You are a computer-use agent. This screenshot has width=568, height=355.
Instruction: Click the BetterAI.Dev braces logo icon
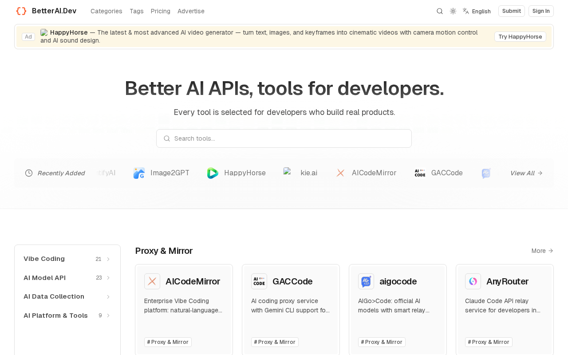[x=21, y=11]
